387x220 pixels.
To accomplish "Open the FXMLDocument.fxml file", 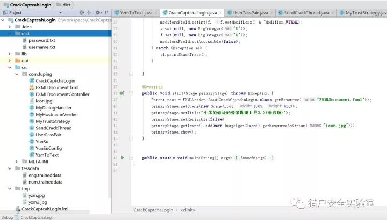I will [x=56, y=87].
